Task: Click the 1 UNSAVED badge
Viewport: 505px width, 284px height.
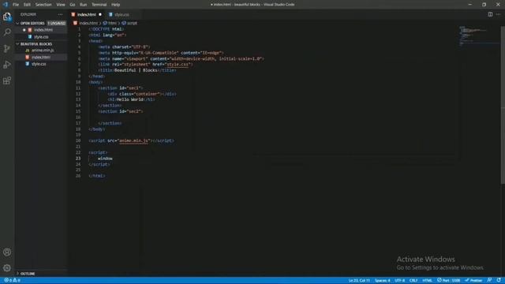Action: pos(57,23)
